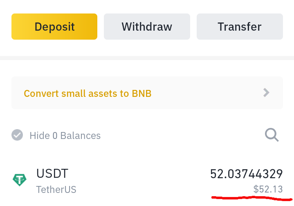Open the search magnifier for assets

(x=272, y=135)
